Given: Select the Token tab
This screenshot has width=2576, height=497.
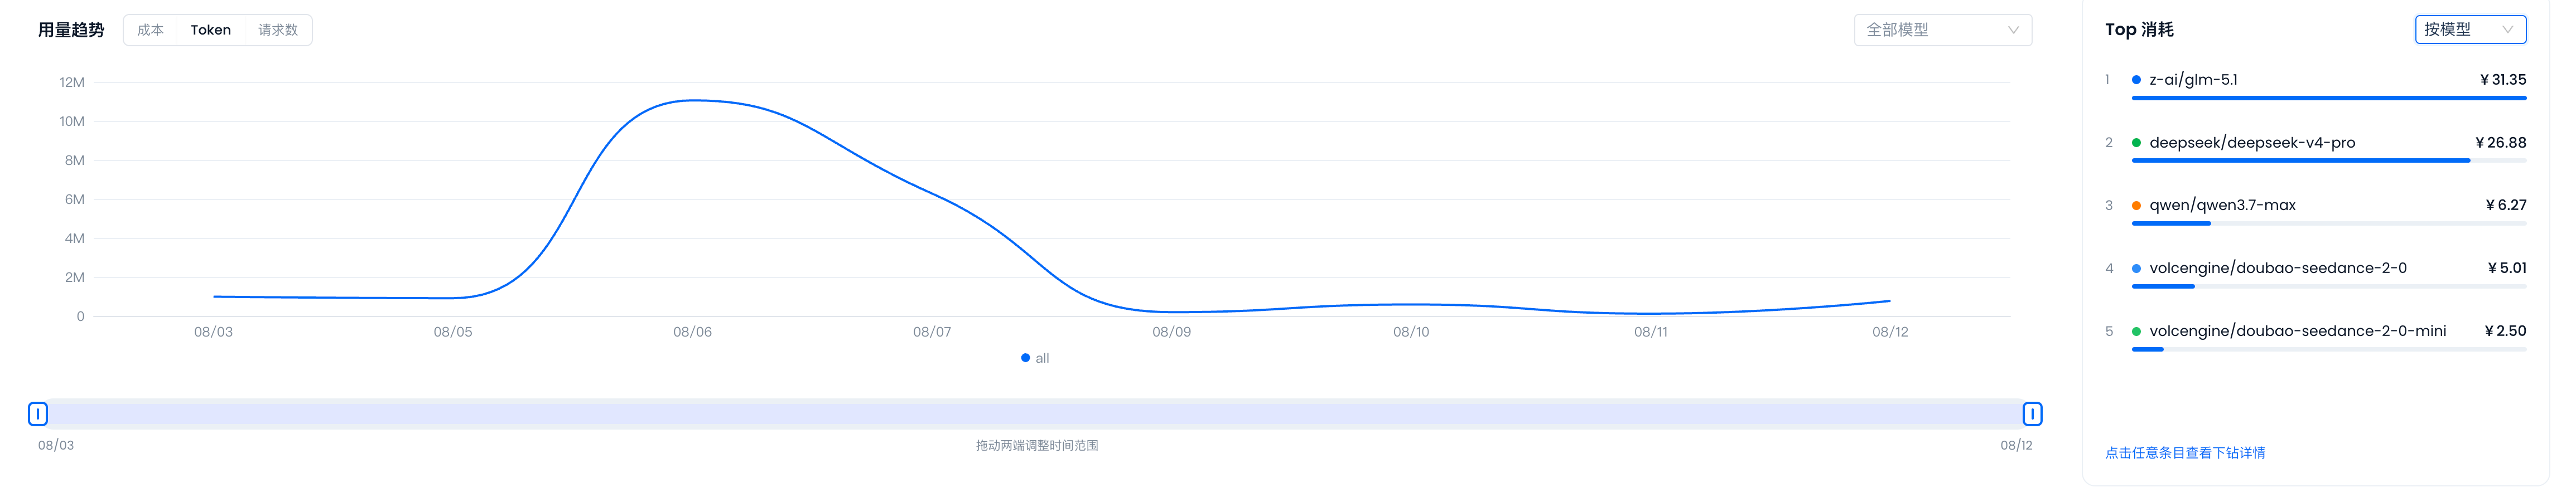Looking at the screenshot, I should click(x=210, y=30).
